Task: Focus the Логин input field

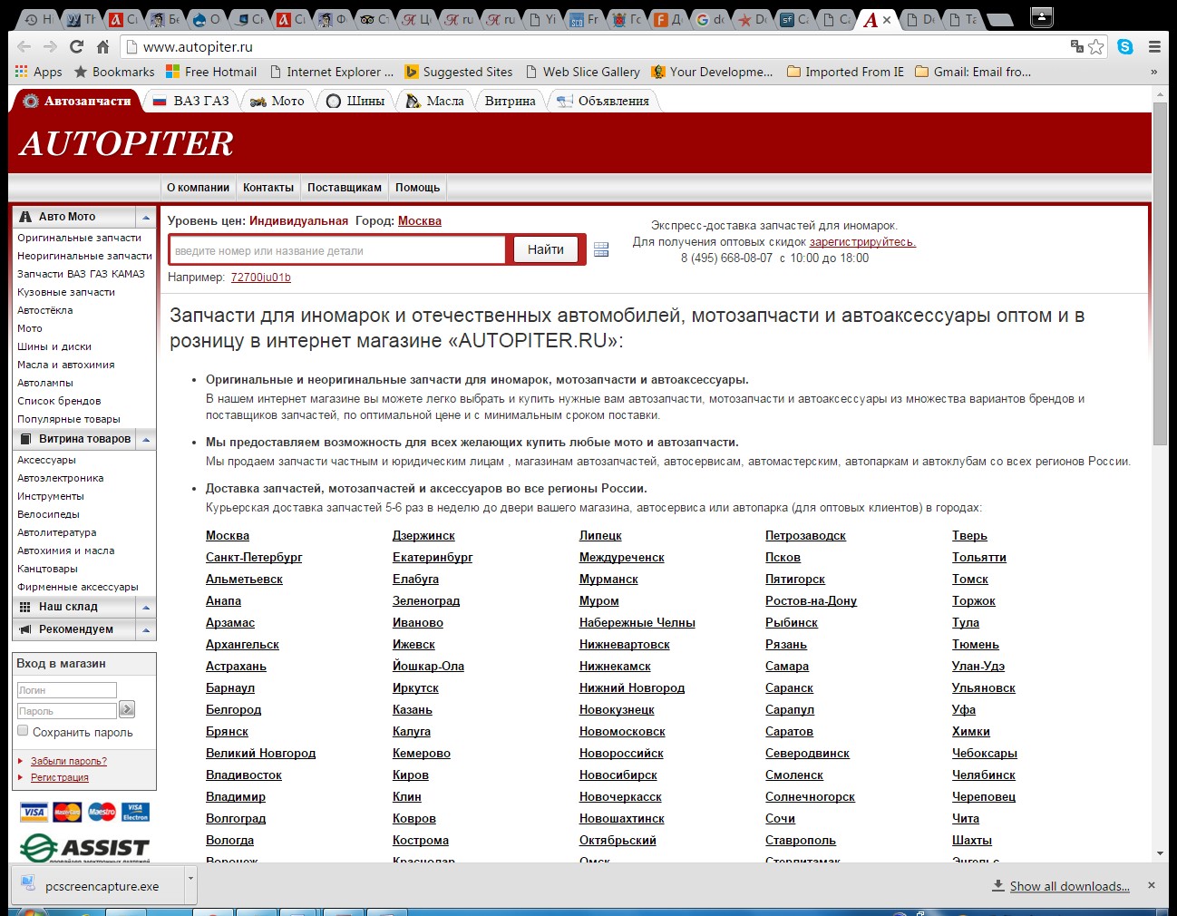Action: 67,690
